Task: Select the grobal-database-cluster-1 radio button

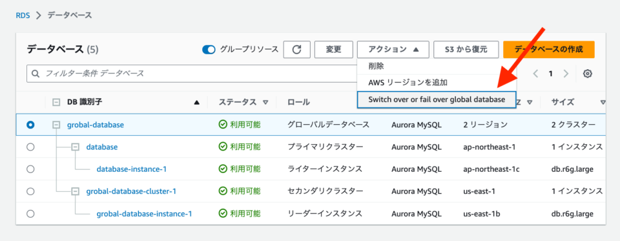Action: (x=30, y=191)
